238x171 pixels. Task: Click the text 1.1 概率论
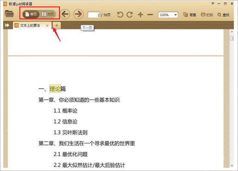[65, 111]
